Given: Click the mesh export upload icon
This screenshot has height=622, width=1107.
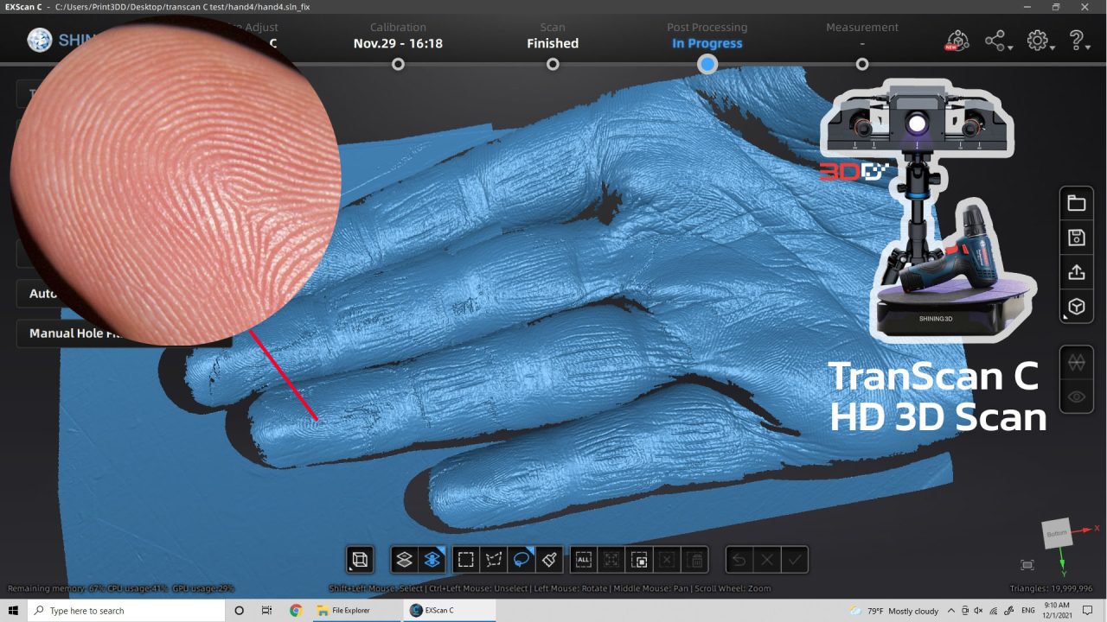Looking at the screenshot, I should [x=1075, y=271].
